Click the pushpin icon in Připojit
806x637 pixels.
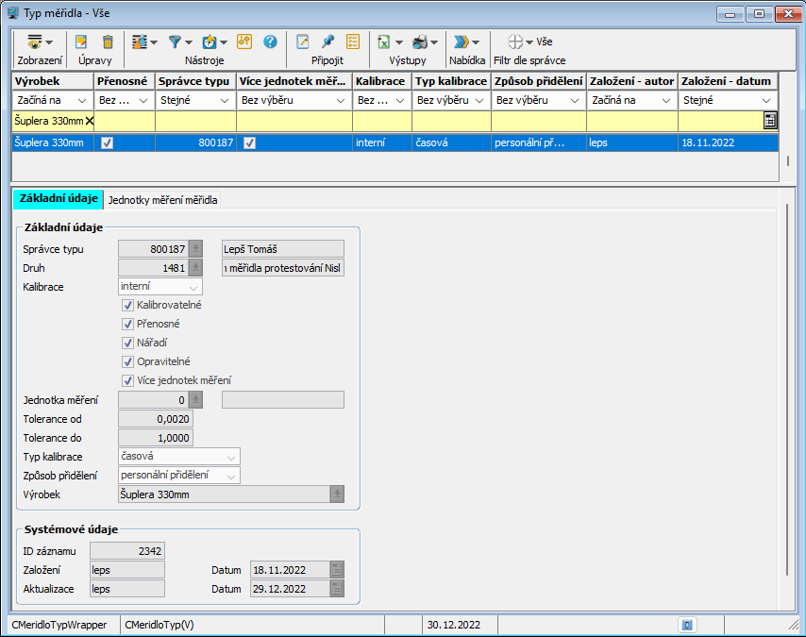[x=327, y=42]
